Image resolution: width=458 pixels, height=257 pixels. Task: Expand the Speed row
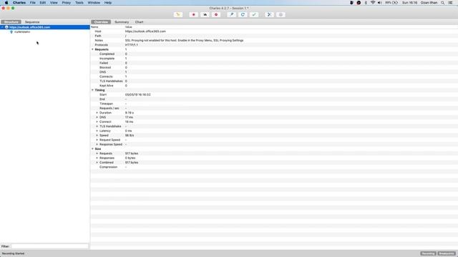(x=97, y=135)
